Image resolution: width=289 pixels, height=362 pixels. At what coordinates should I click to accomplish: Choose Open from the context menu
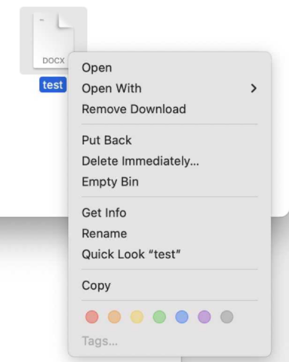[x=169, y=68]
